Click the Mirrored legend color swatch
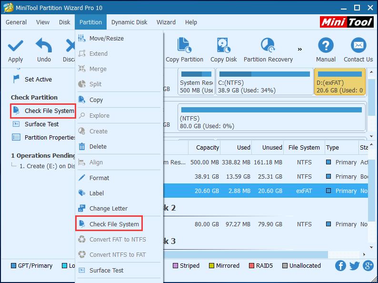 click(211, 266)
